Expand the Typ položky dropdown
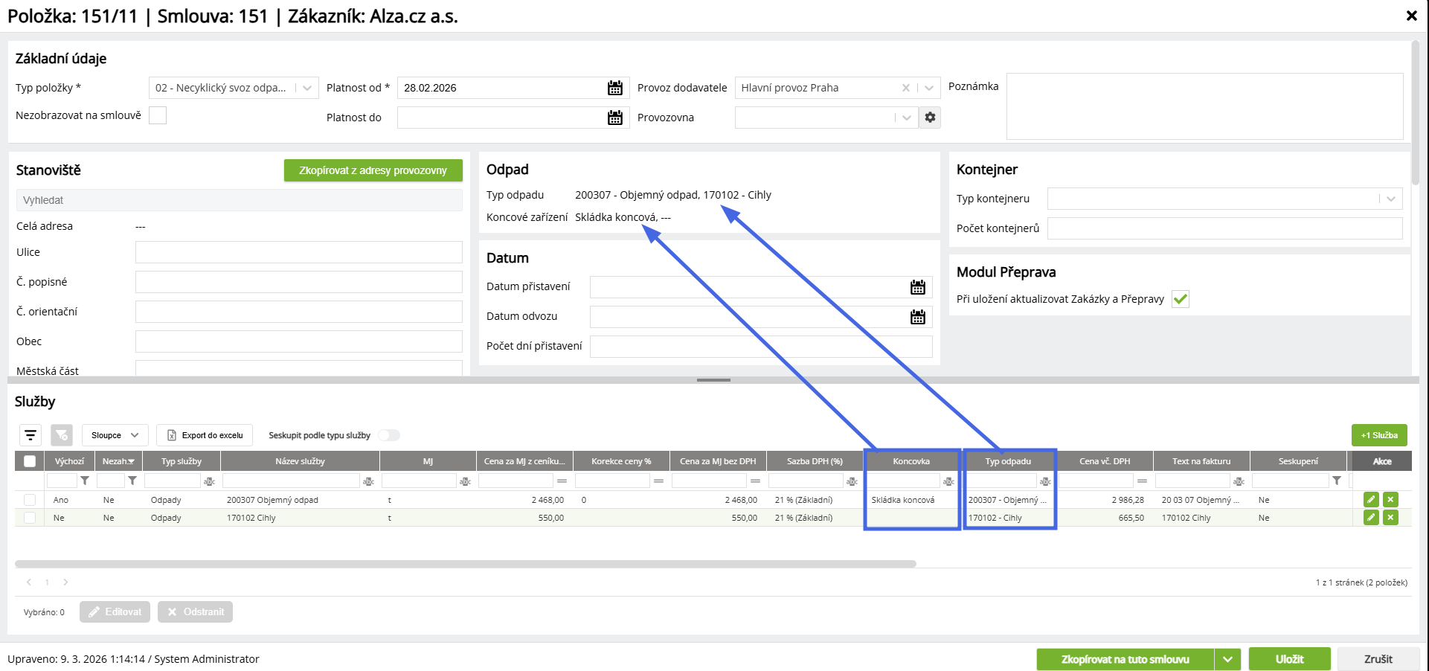Screen dimensions: 1429x671 [307, 88]
